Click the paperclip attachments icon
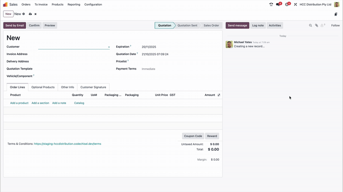Screen dimensions: 343x192 click(x=316, y=25)
